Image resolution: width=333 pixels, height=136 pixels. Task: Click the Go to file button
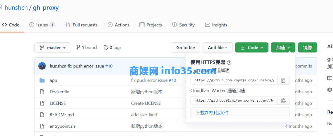(x=186, y=48)
